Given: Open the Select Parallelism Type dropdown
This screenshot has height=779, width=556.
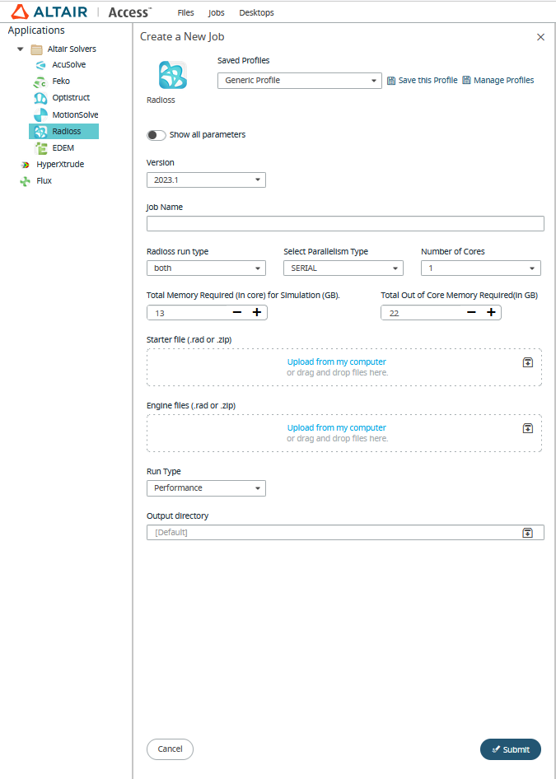Looking at the screenshot, I should coord(395,268).
